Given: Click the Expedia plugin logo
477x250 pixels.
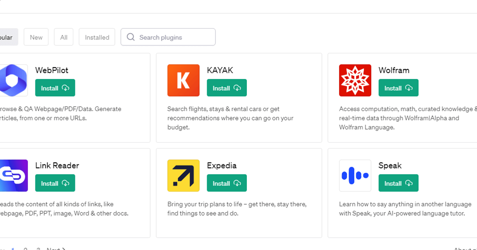Looking at the screenshot, I should [183, 175].
